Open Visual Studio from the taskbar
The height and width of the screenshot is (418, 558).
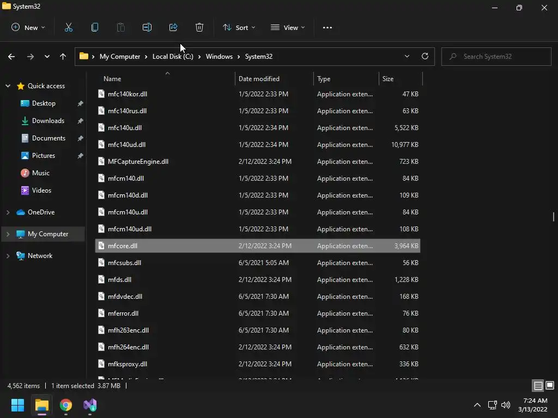[x=90, y=405]
